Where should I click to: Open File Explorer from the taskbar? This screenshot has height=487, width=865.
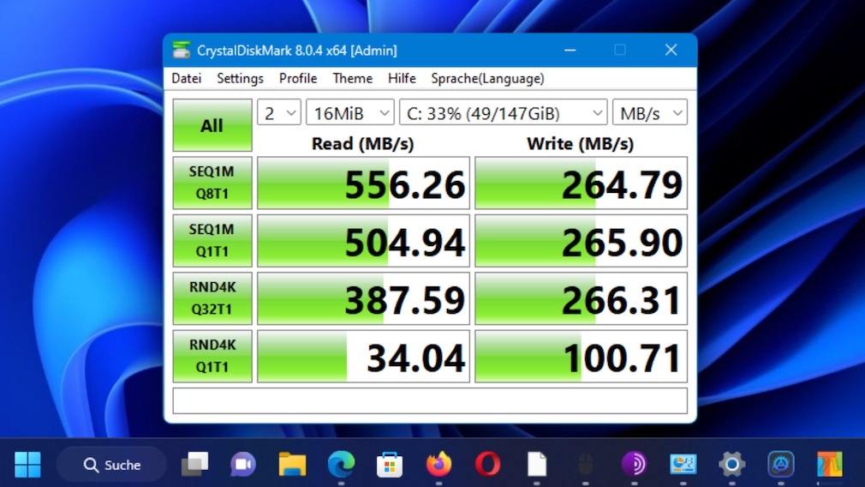[x=292, y=464]
